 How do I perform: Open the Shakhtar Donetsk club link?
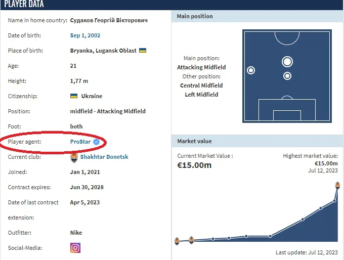coord(104,157)
